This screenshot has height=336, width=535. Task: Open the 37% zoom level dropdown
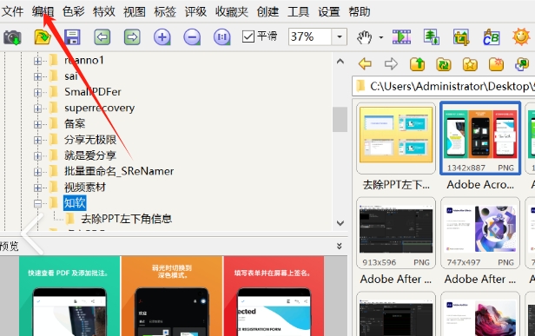[339, 36]
